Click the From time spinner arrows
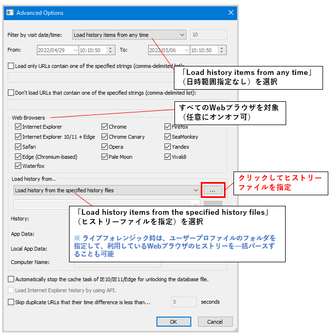332x333 pixels. click(110, 50)
